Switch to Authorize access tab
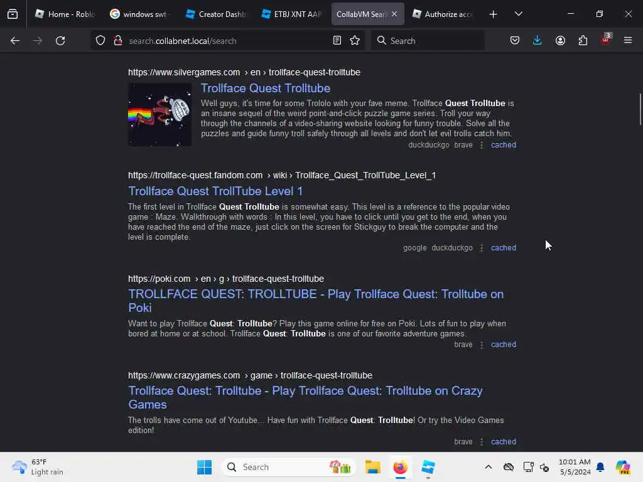The height and width of the screenshot is (482, 643). point(442,14)
